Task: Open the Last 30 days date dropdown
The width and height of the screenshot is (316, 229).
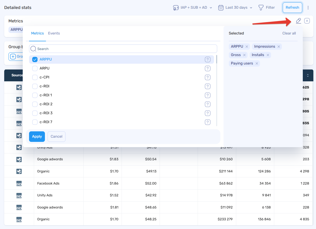Action: 235,8
